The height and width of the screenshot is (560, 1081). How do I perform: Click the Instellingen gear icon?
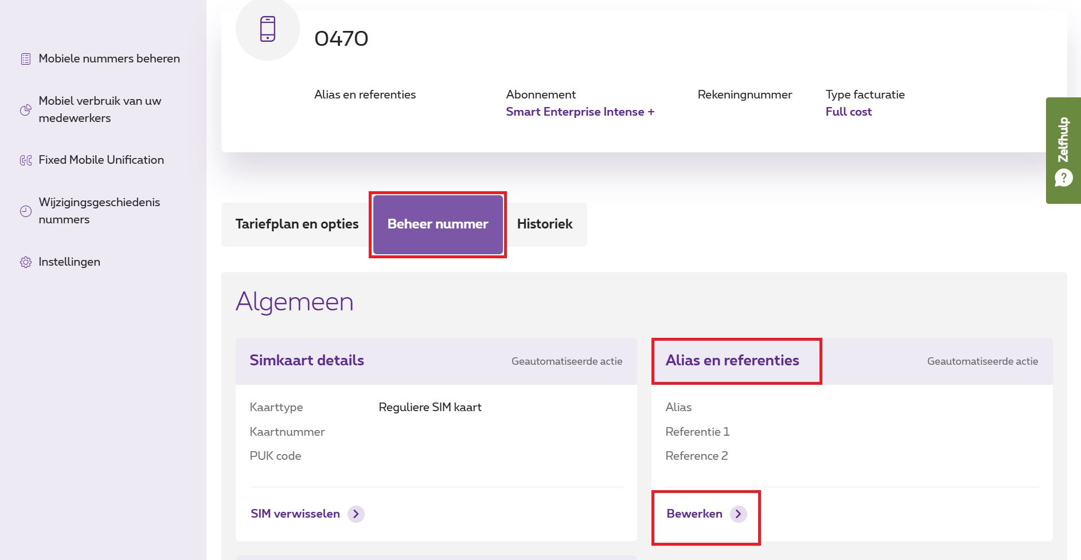[x=26, y=262]
